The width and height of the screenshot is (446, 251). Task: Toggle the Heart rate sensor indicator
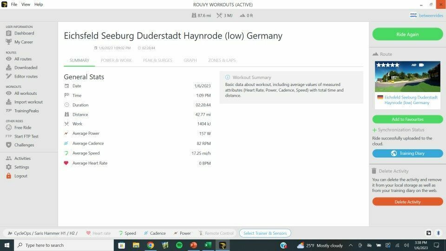[x=98, y=233]
